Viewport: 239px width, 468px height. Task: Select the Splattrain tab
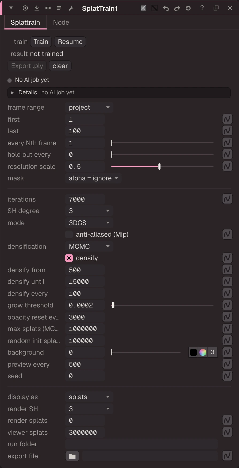coord(25,23)
